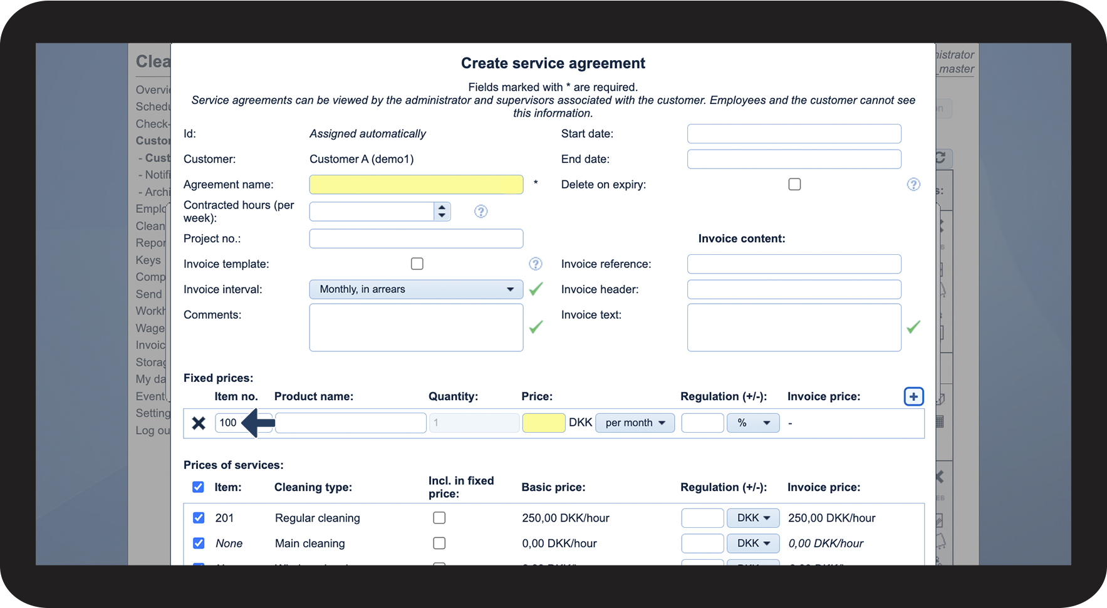Viewport: 1107px width, 608px height.
Task: Click the yellow fixed Price field
Action: [543, 423]
